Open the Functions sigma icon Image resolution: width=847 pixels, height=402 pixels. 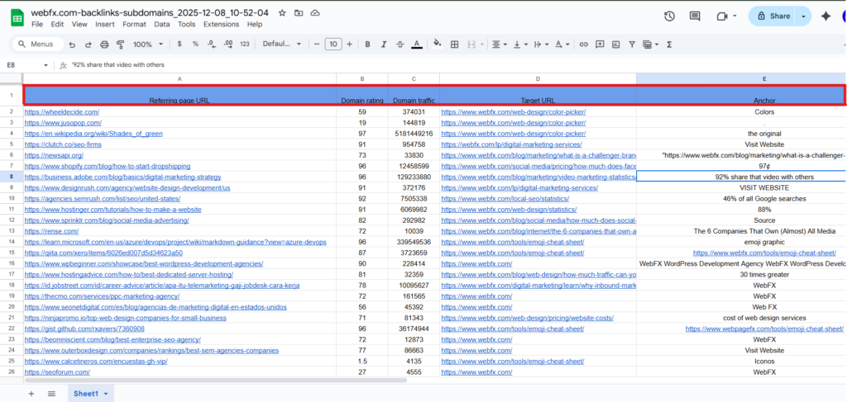click(668, 44)
